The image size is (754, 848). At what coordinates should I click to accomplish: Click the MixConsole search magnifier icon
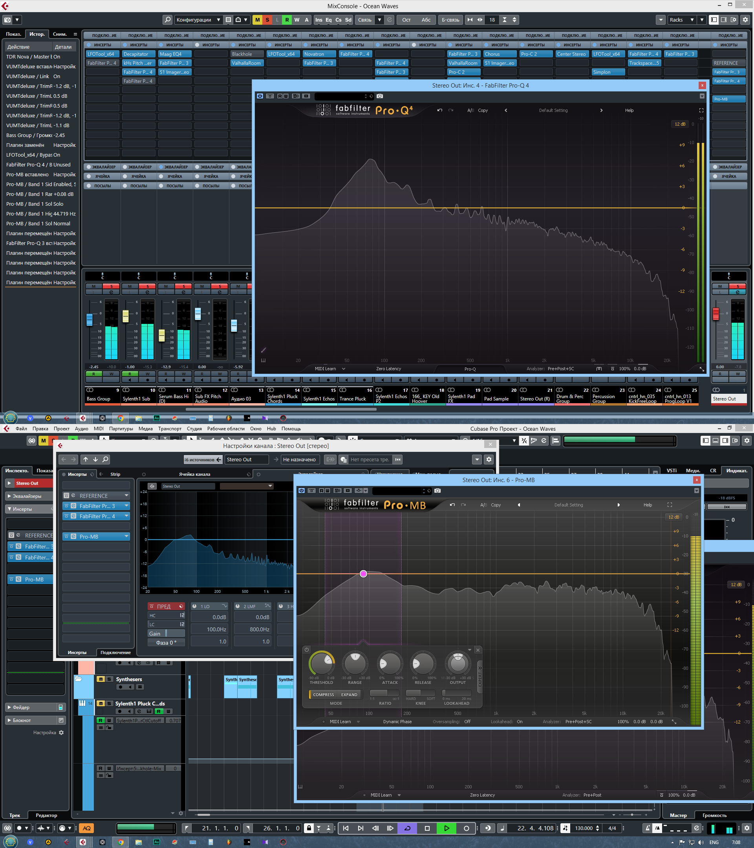(167, 20)
